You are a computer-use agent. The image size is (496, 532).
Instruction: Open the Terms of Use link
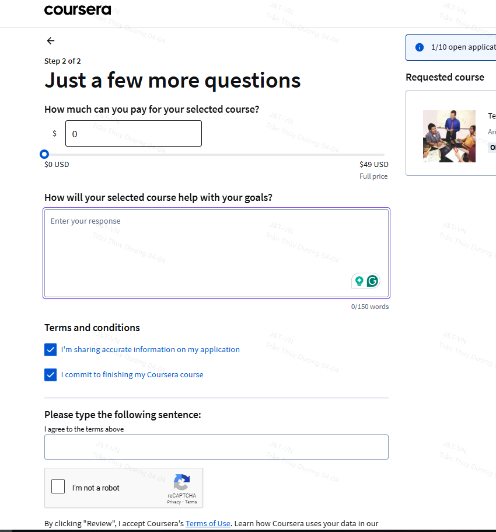point(208,523)
